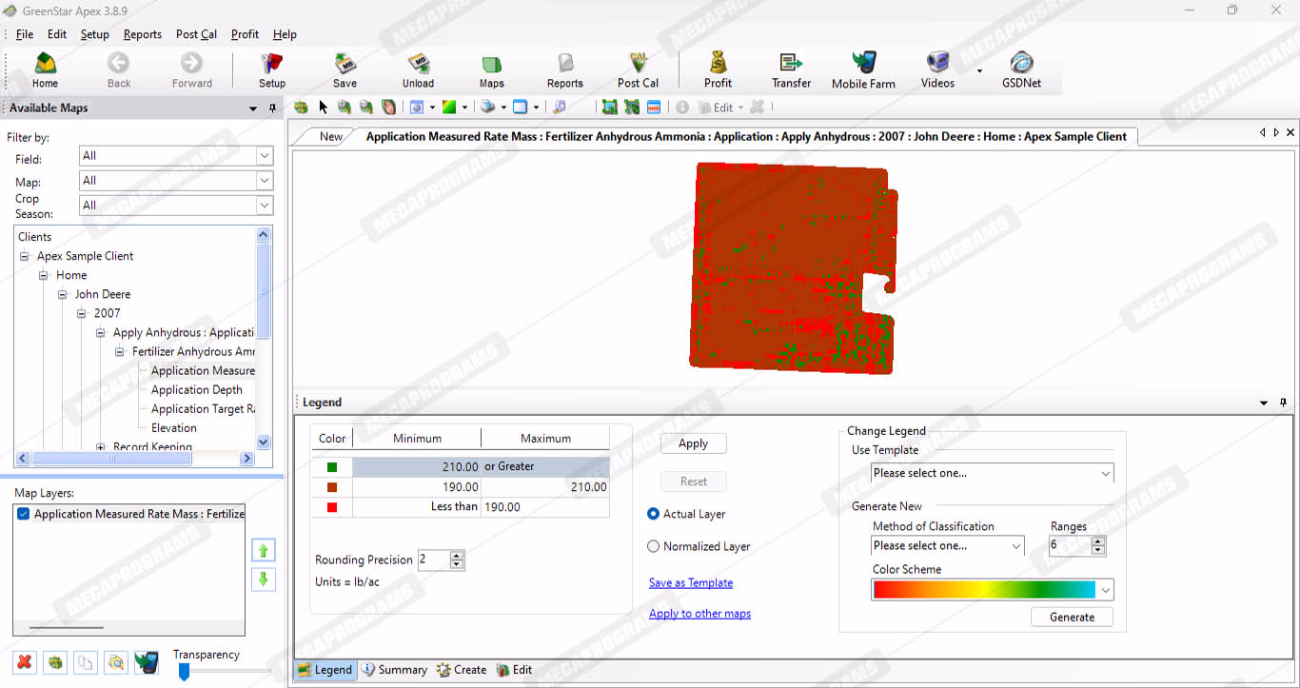This screenshot has height=688, width=1300.
Task: Uncheck the Application Measured Rate Mass layer
Action: [x=24, y=514]
